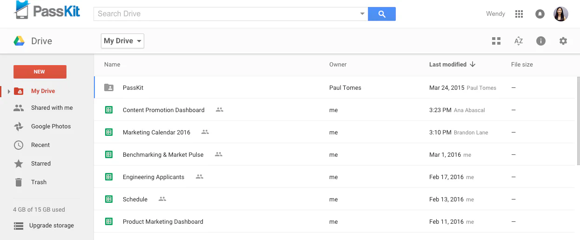This screenshot has width=580, height=240.
Task: Expand the My Drive tree arrow
Action: click(x=9, y=91)
